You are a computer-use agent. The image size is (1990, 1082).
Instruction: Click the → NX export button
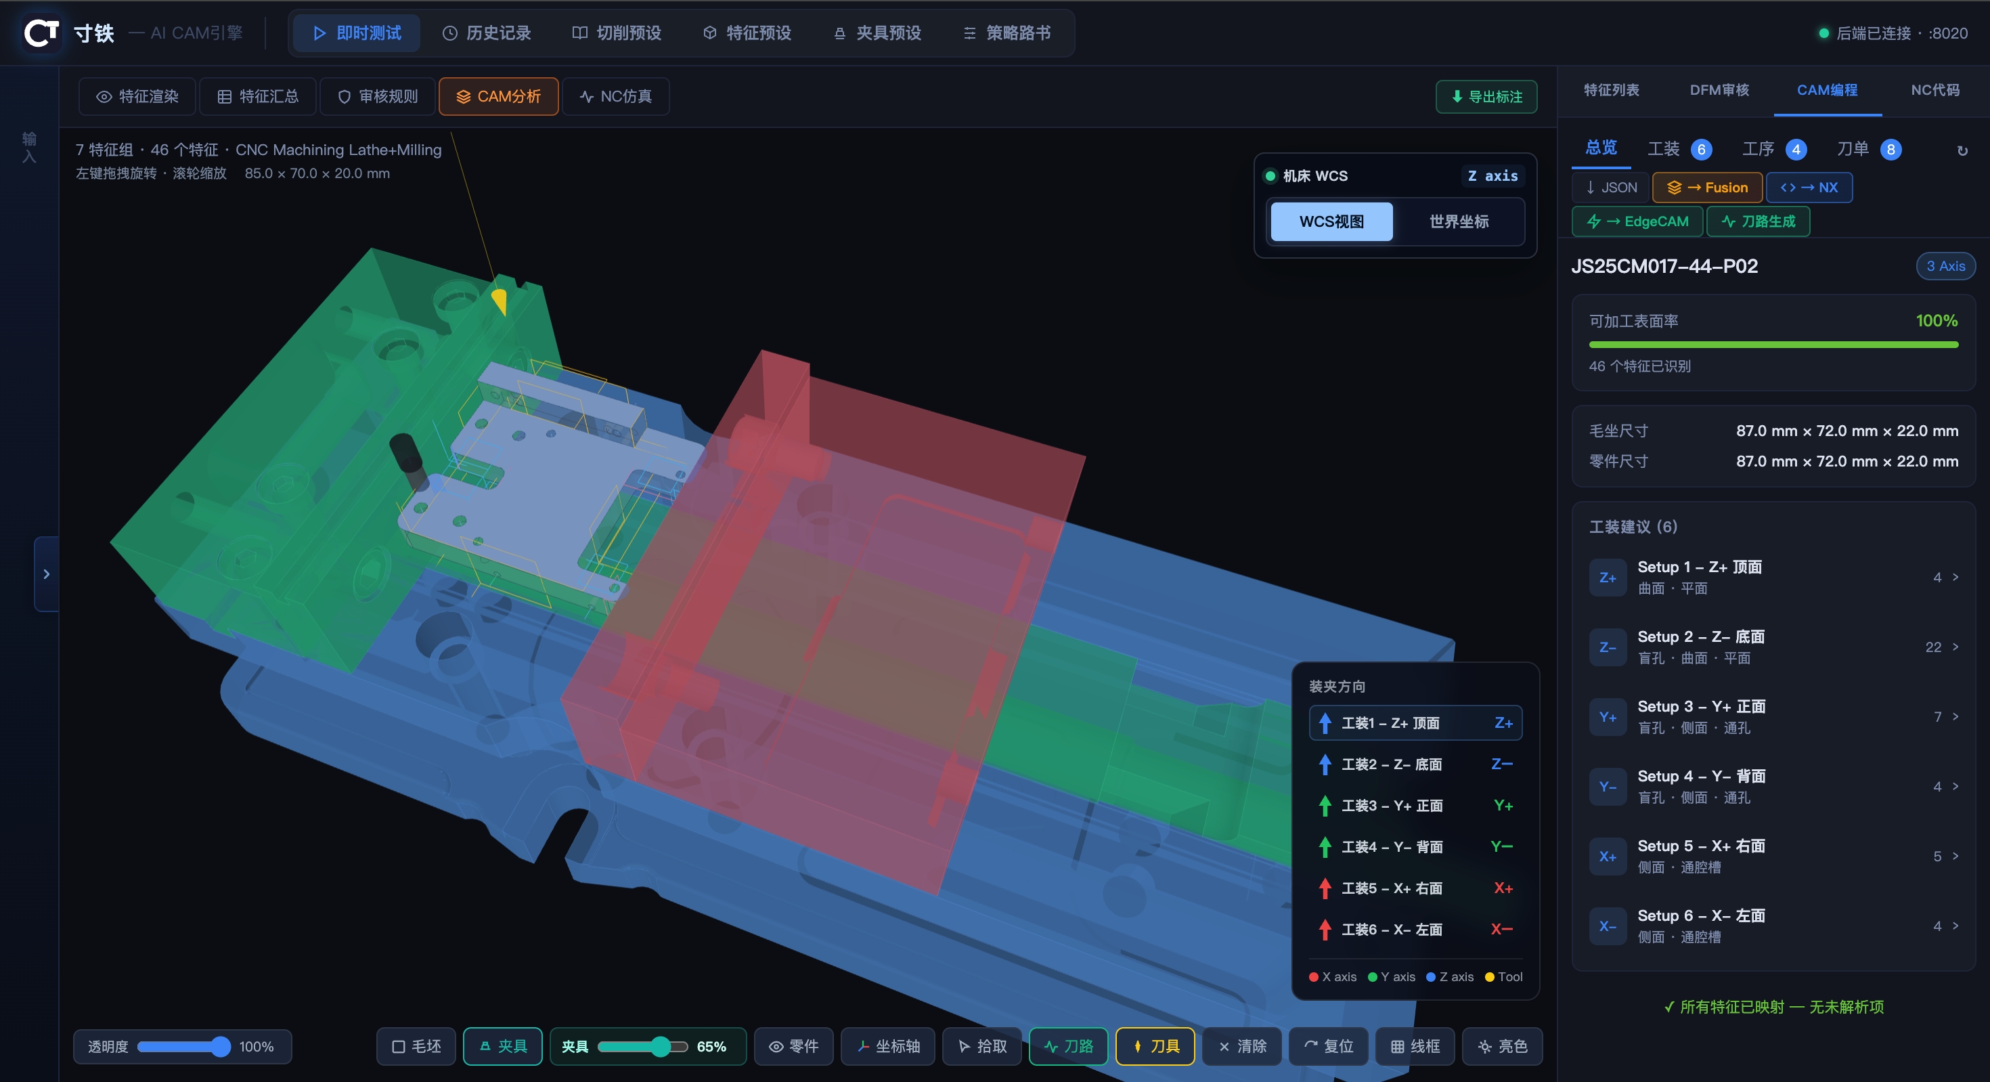[1809, 188]
